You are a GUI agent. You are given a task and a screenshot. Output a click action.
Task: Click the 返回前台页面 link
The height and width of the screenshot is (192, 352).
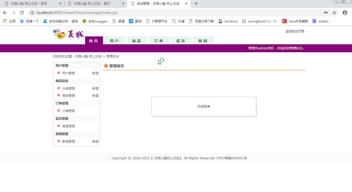tap(295, 31)
